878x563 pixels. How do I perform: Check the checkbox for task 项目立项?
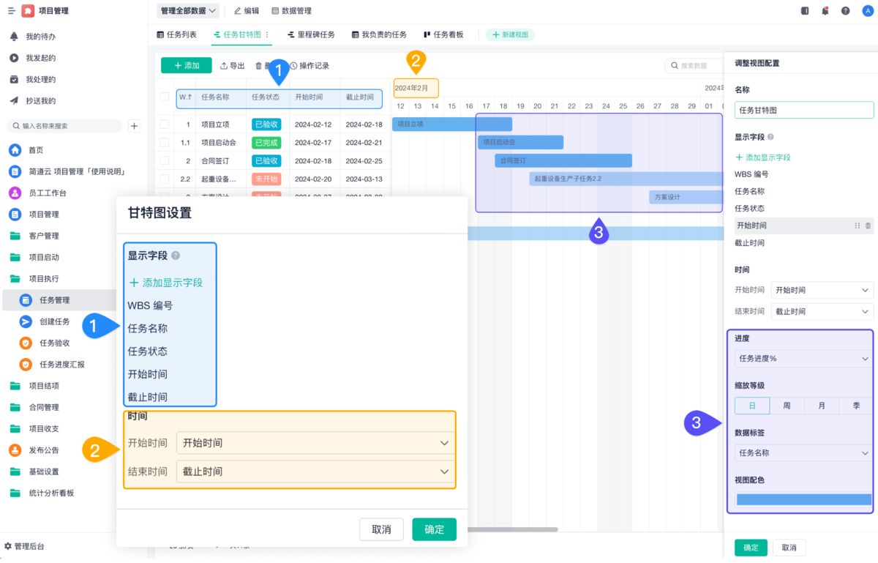pyautogui.click(x=164, y=124)
